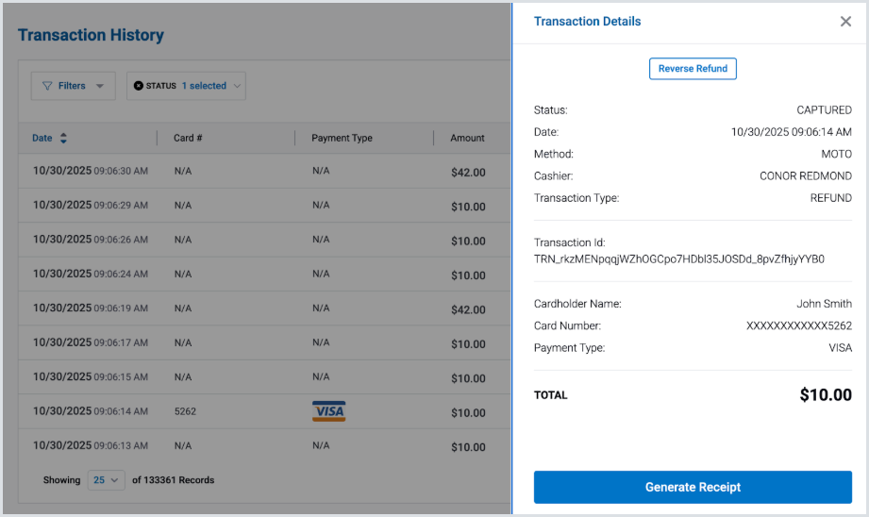Image resolution: width=869 pixels, height=517 pixels.
Task: Click the Amount column header
Action: (467, 138)
